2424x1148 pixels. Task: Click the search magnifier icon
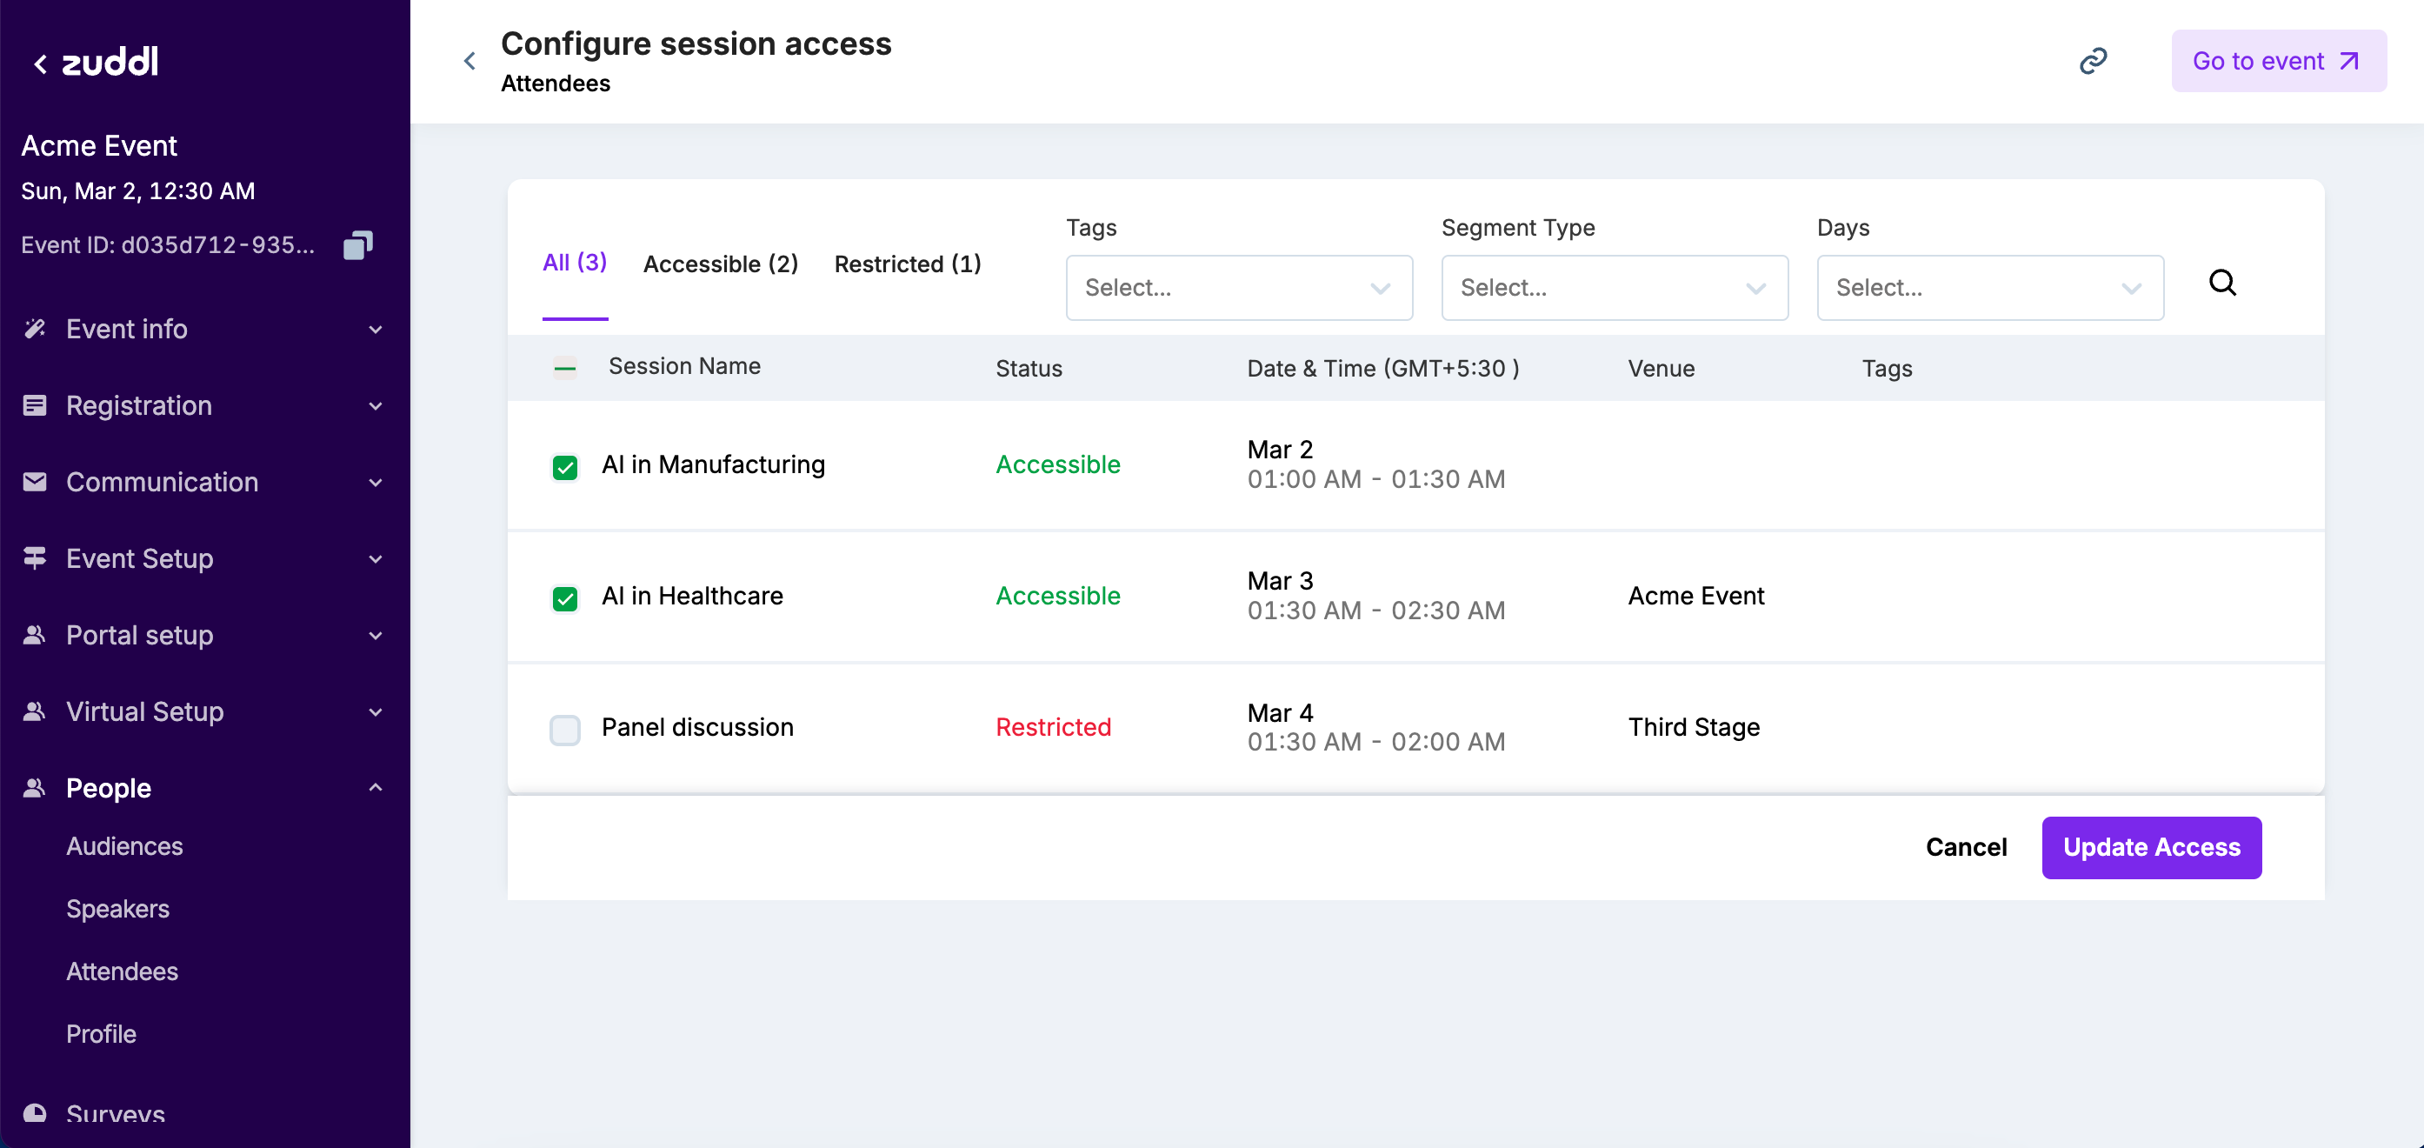(2221, 283)
